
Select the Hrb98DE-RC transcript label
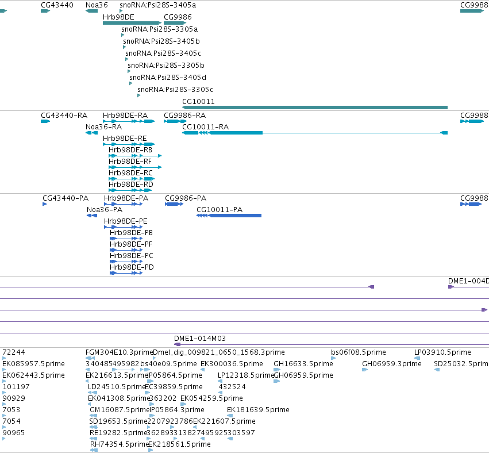tap(130, 173)
